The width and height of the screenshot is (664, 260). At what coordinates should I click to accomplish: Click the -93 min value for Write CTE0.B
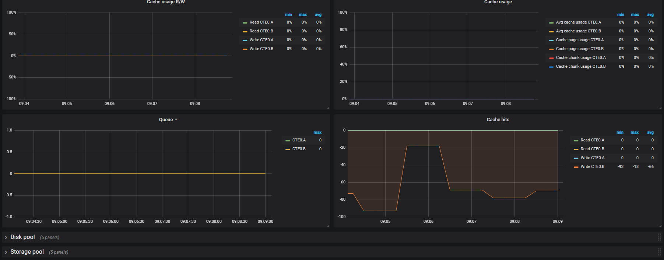pyautogui.click(x=621, y=167)
